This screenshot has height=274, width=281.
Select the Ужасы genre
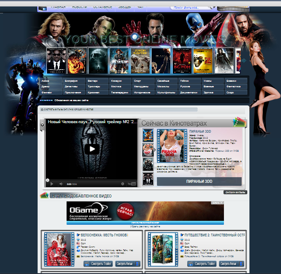(213, 81)
